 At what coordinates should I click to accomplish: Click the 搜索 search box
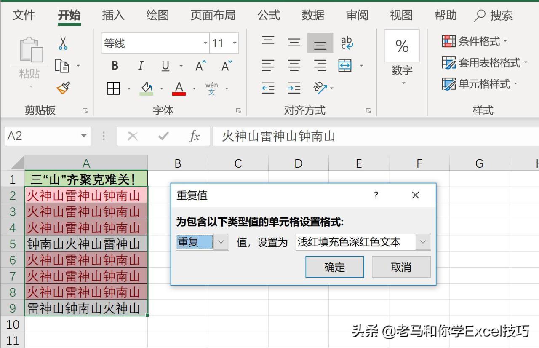(x=494, y=16)
